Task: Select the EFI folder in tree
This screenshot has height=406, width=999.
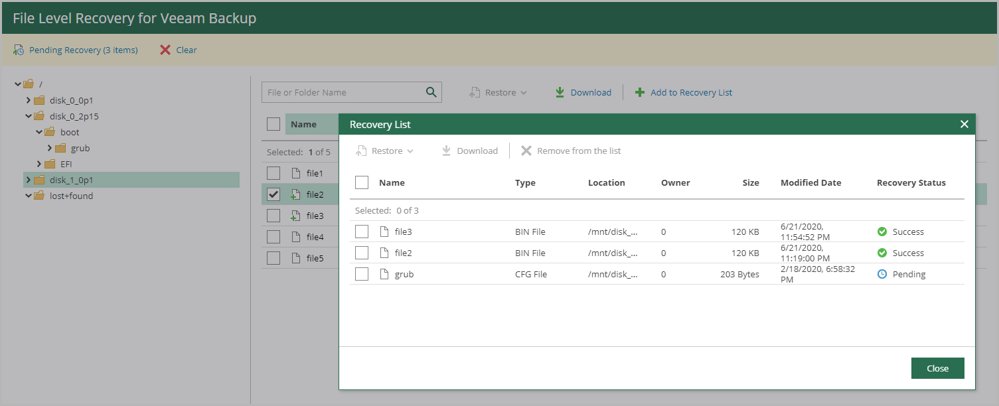Action: click(66, 164)
